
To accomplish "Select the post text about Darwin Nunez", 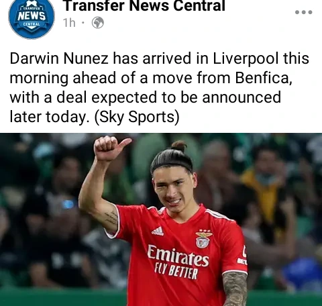I will coord(159,87).
